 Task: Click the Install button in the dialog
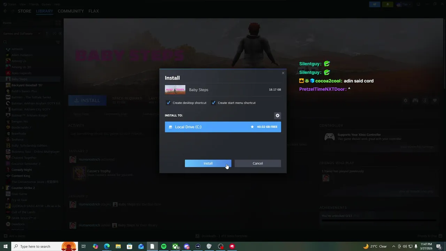(208, 163)
